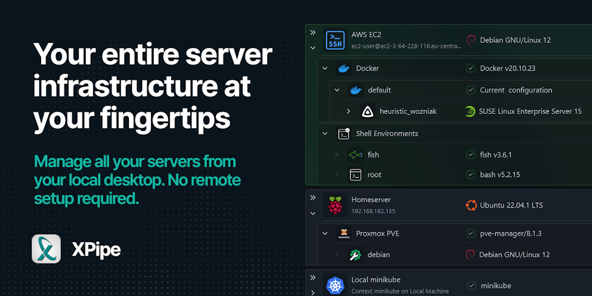Click the 'Current configuration' text
This screenshot has height=296, width=592.
[x=516, y=90]
